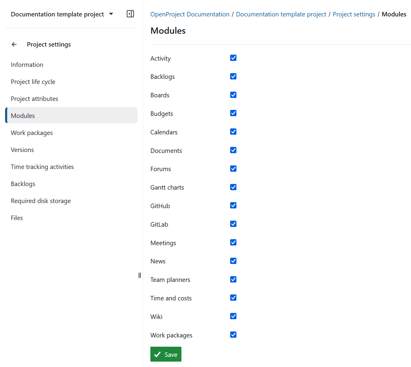Toggle the Meetings module checkbox
411x367 pixels.
(233, 242)
